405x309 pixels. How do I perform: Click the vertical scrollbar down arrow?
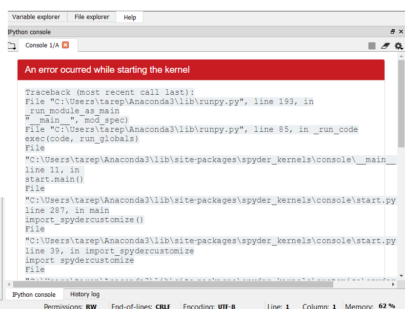pos(401,276)
